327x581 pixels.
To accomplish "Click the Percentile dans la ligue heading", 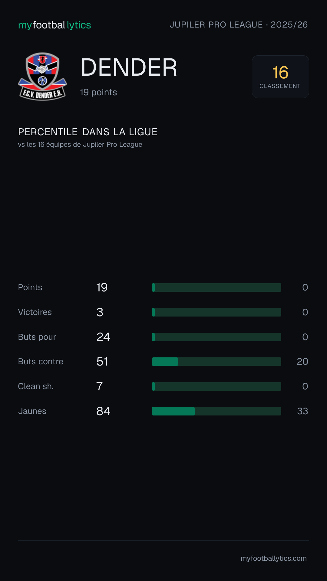I will pyautogui.click(x=88, y=132).
